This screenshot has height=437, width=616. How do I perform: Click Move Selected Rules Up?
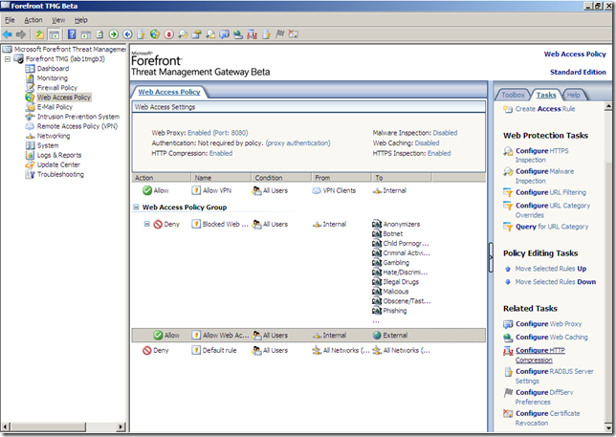550,269
